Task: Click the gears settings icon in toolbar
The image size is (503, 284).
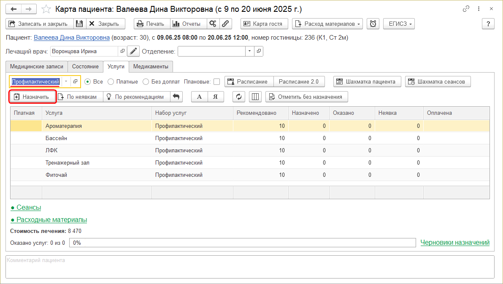Action: tap(213, 24)
